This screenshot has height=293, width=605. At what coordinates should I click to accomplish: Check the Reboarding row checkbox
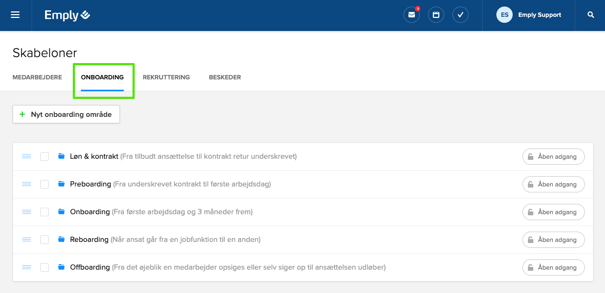click(45, 240)
